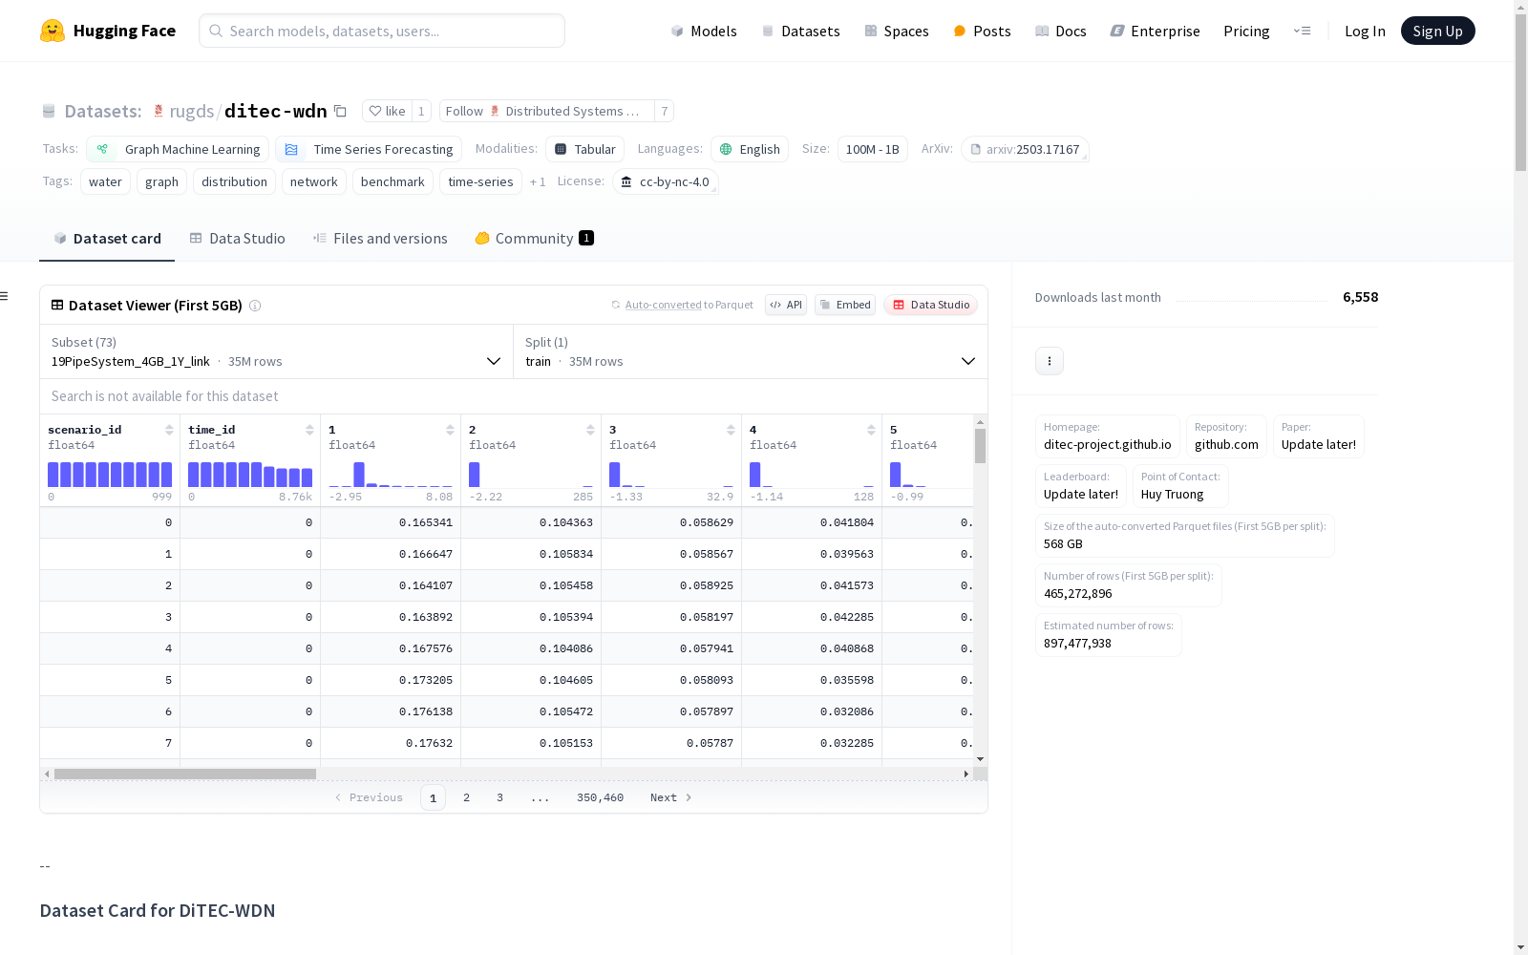
Task: Expand the Split dropdown
Action: coord(751,351)
